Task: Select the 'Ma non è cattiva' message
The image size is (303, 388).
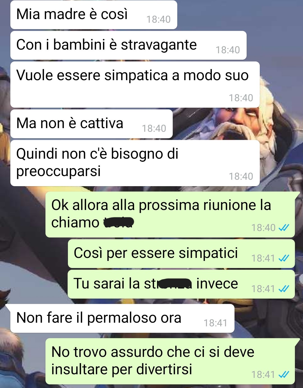Action: pos(91,124)
